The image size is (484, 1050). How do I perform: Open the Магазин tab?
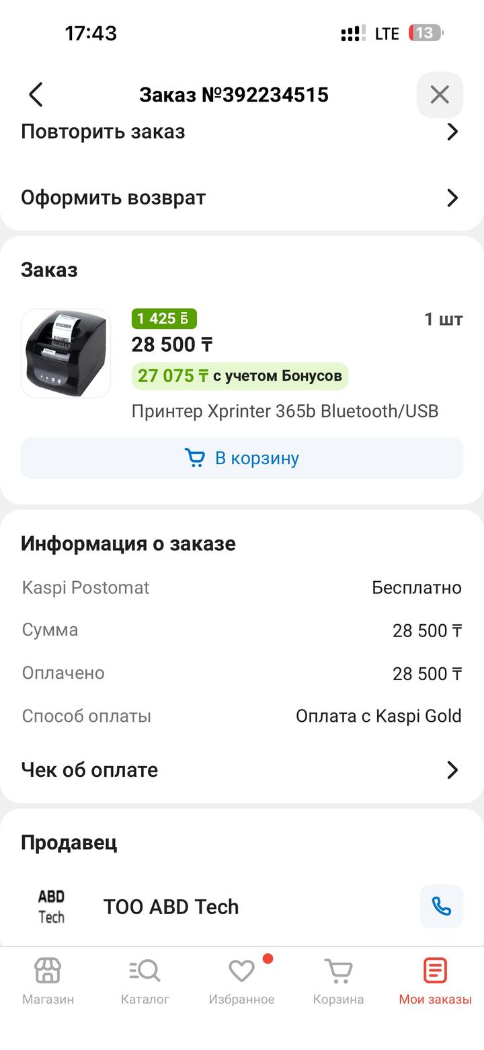[48, 971]
